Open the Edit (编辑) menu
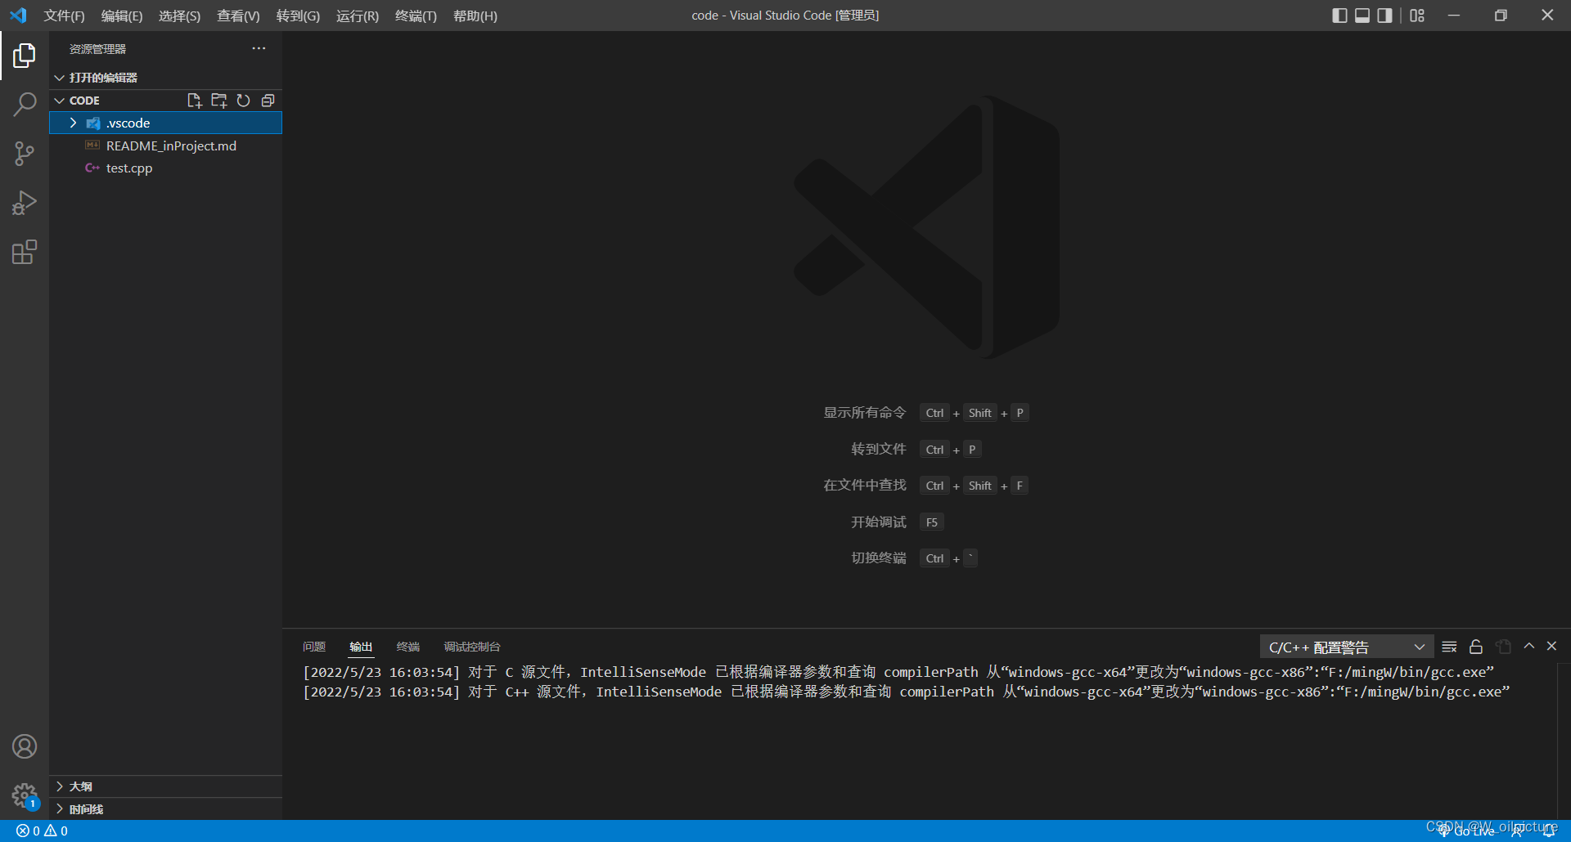Screen dimensions: 1571x842 122,16
